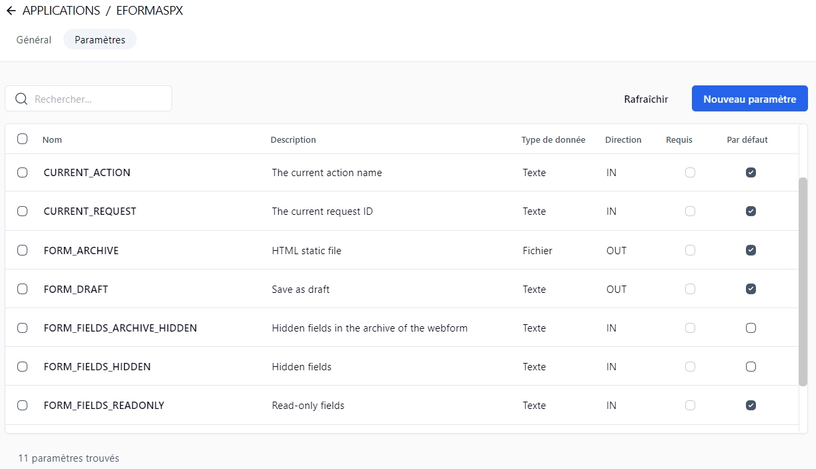
Task: Tick the select-all checkbox in header
Action: (23, 139)
